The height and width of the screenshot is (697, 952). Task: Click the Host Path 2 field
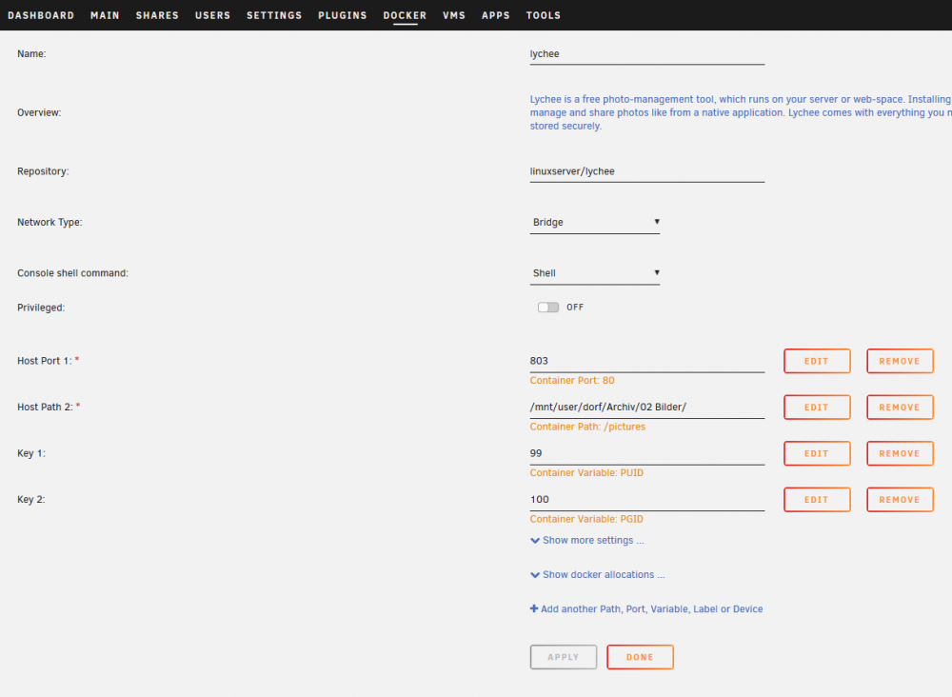[647, 408]
